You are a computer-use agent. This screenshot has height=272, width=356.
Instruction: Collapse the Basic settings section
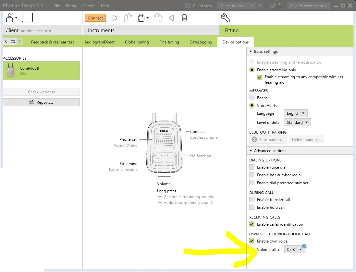point(251,52)
